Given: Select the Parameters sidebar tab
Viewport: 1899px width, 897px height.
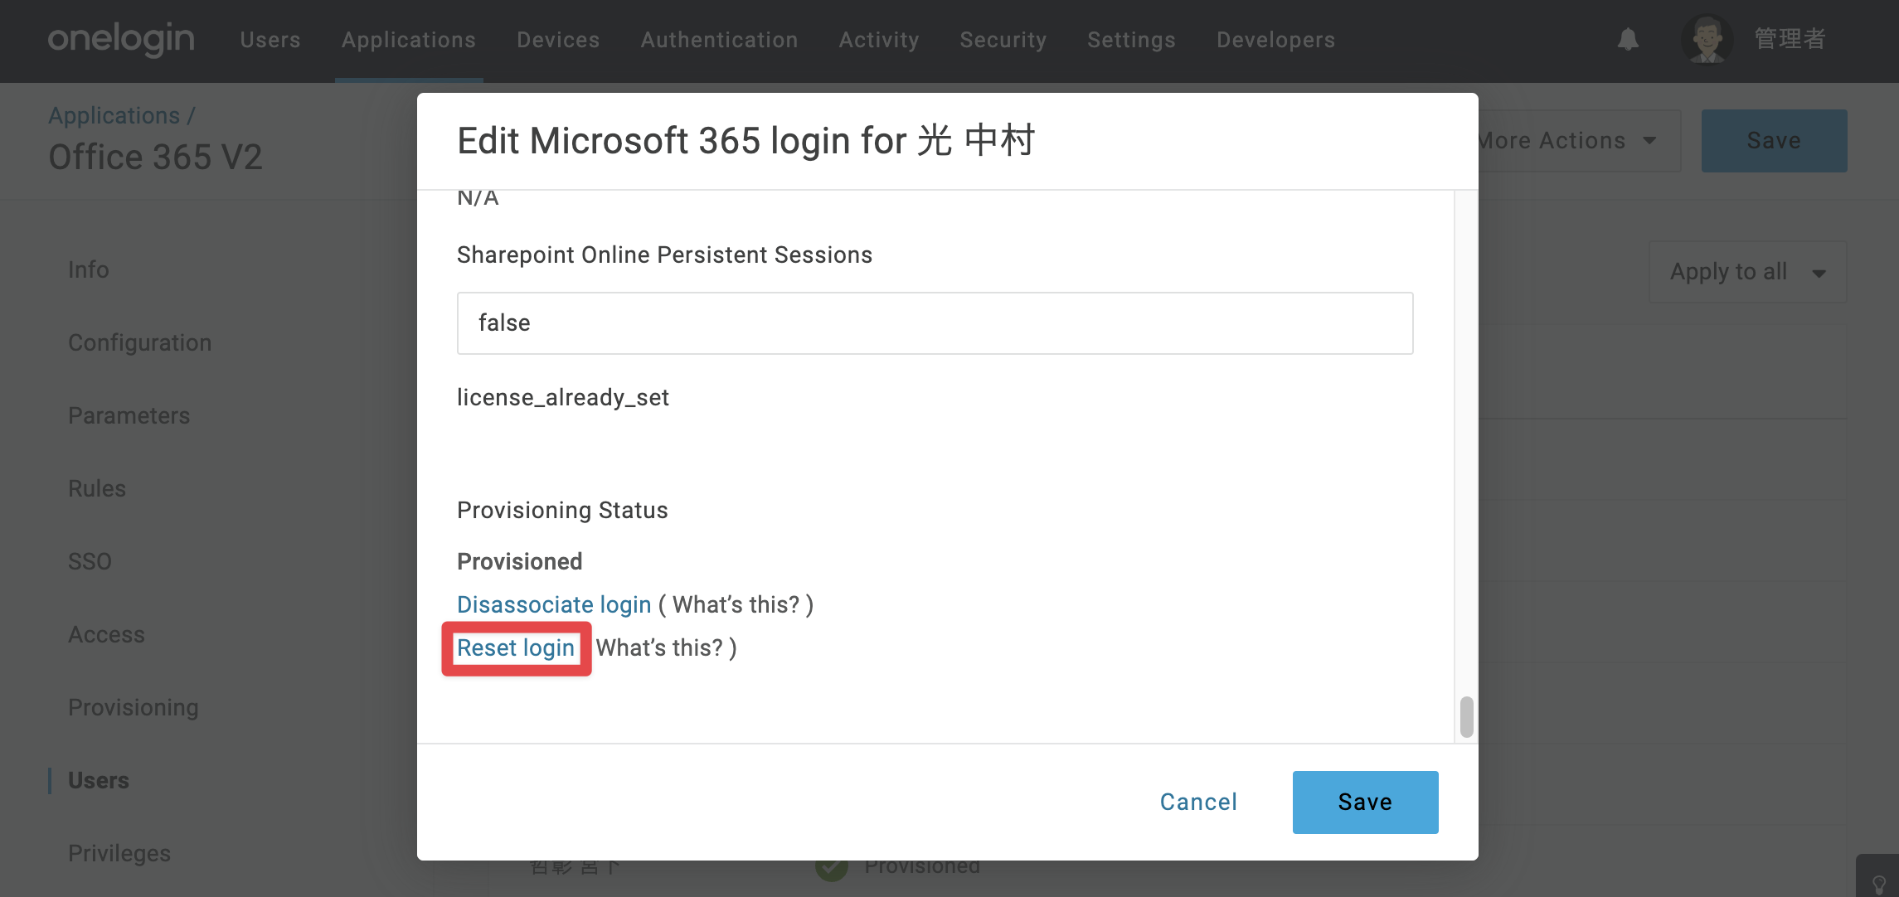Looking at the screenshot, I should click(129, 415).
